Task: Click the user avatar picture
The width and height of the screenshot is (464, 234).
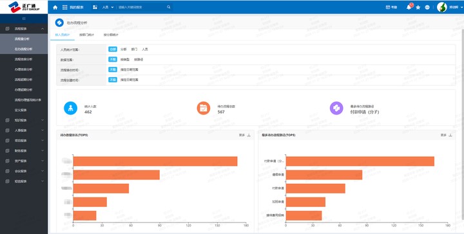Action: [x=441, y=7]
